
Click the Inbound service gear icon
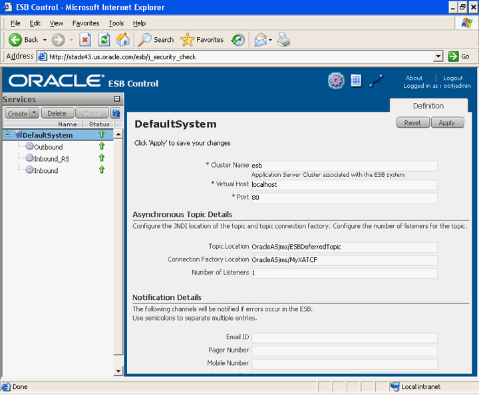29,170
